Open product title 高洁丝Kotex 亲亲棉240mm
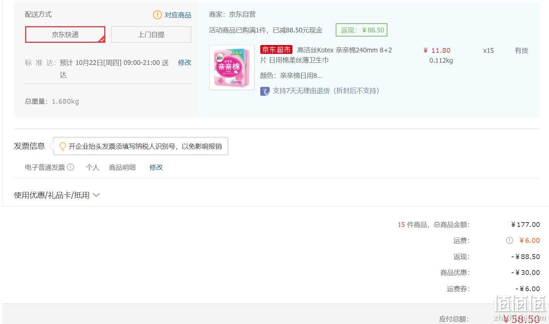The image size is (549, 324). click(326, 55)
